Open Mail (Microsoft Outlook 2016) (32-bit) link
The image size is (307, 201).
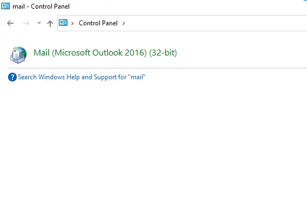pos(105,53)
